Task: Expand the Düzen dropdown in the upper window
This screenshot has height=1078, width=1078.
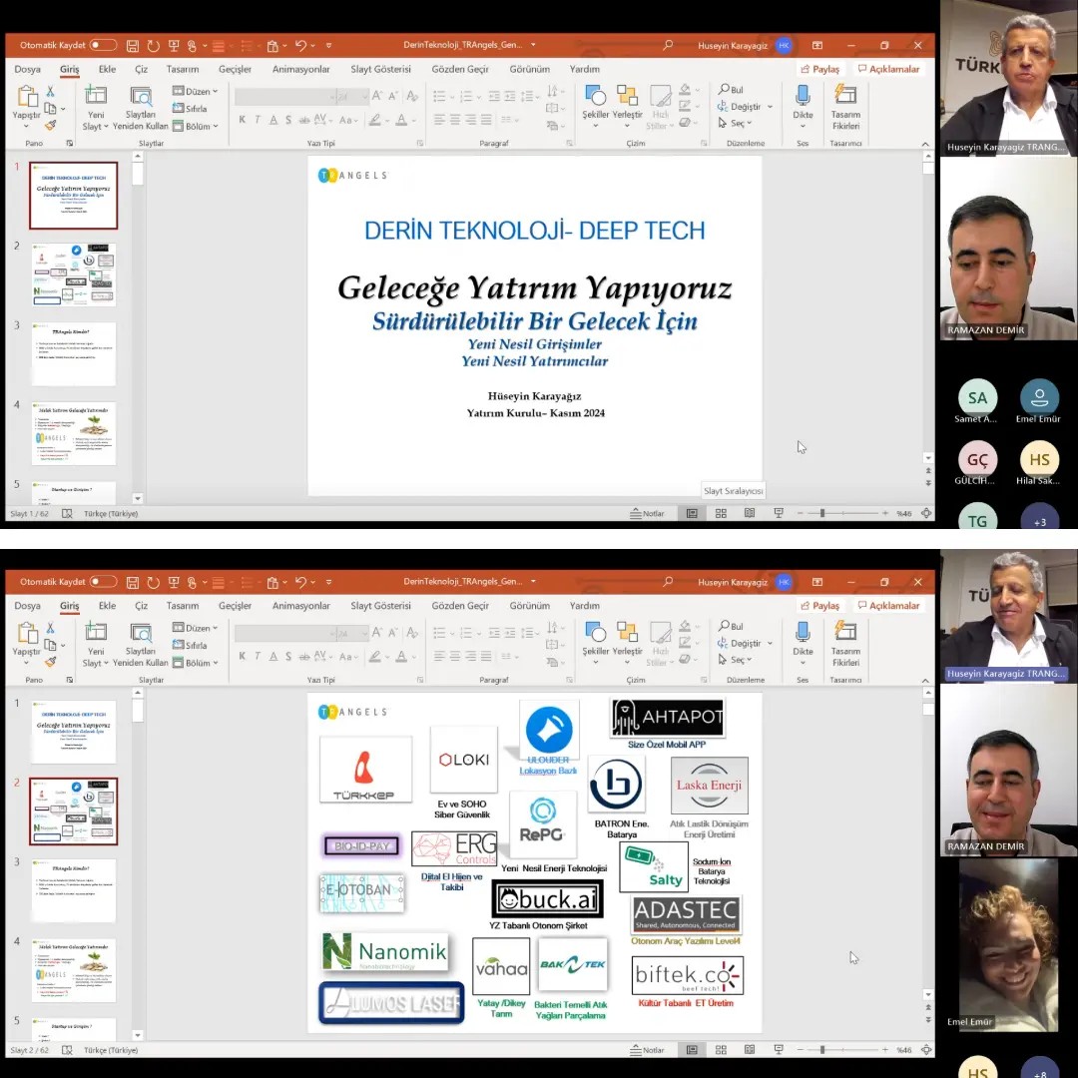Action: [x=195, y=92]
